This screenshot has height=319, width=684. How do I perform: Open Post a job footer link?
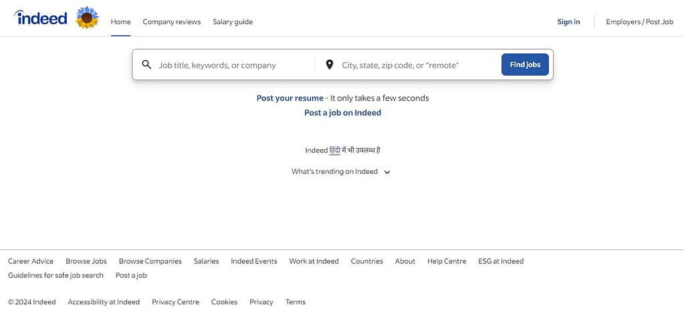point(131,276)
